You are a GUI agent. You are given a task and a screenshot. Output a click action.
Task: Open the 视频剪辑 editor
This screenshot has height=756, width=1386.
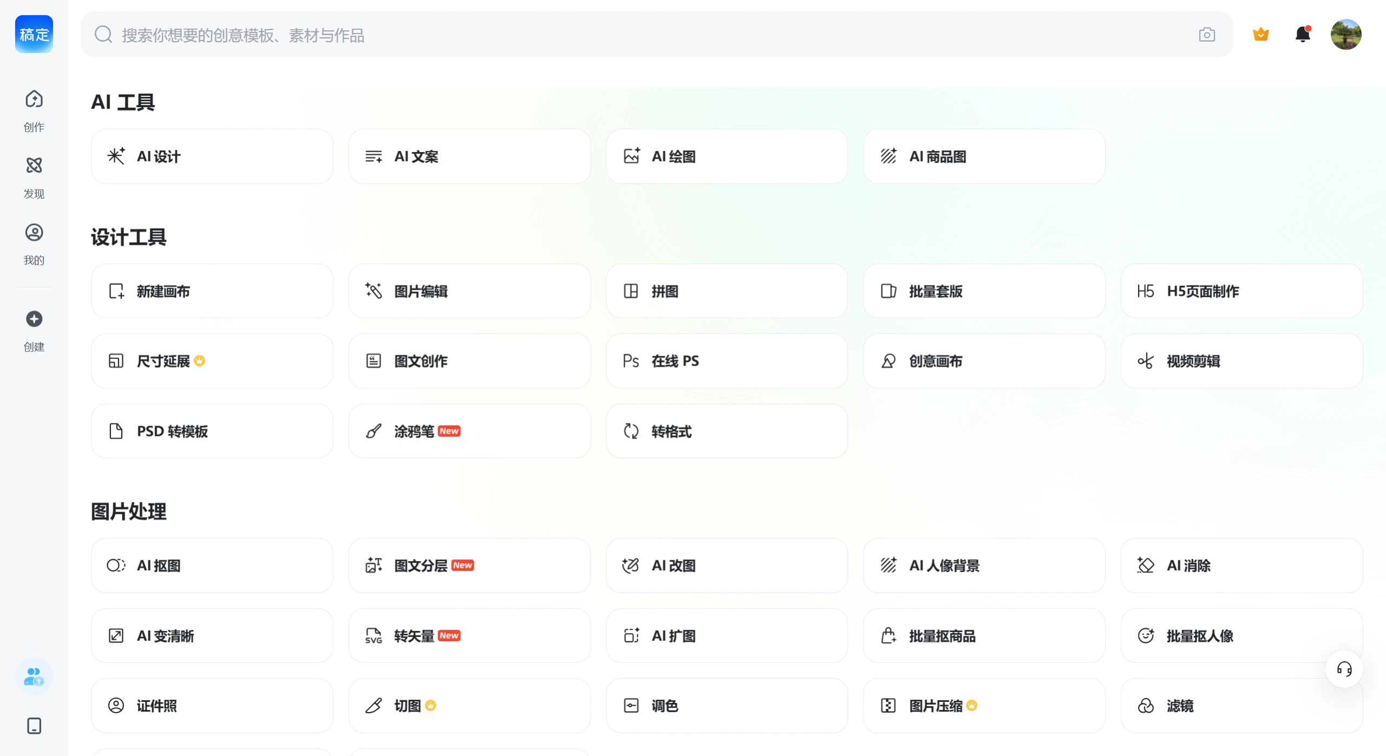pos(1241,361)
